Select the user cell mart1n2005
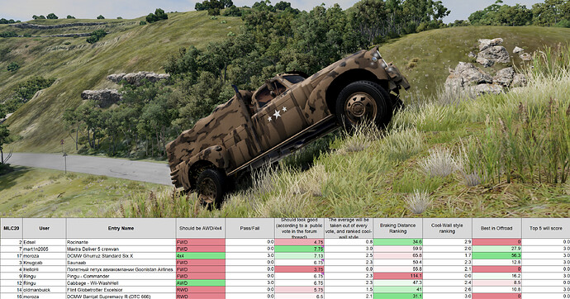This screenshot has width=570, height=299. tap(45, 249)
